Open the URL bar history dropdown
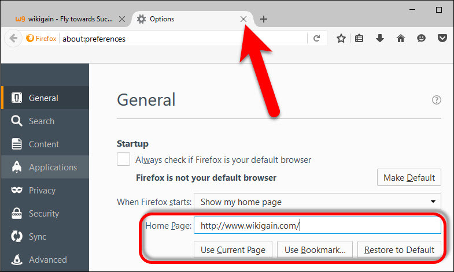 (x=301, y=39)
